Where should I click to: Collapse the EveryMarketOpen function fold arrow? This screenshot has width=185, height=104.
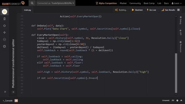24,35
